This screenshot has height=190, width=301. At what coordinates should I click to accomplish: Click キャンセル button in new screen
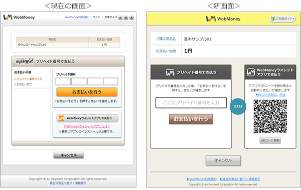click(223, 160)
